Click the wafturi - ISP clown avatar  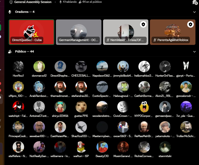pyautogui.click(x=81, y=147)
